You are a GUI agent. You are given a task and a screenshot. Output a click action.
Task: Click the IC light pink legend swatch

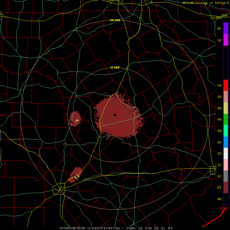point(226,165)
